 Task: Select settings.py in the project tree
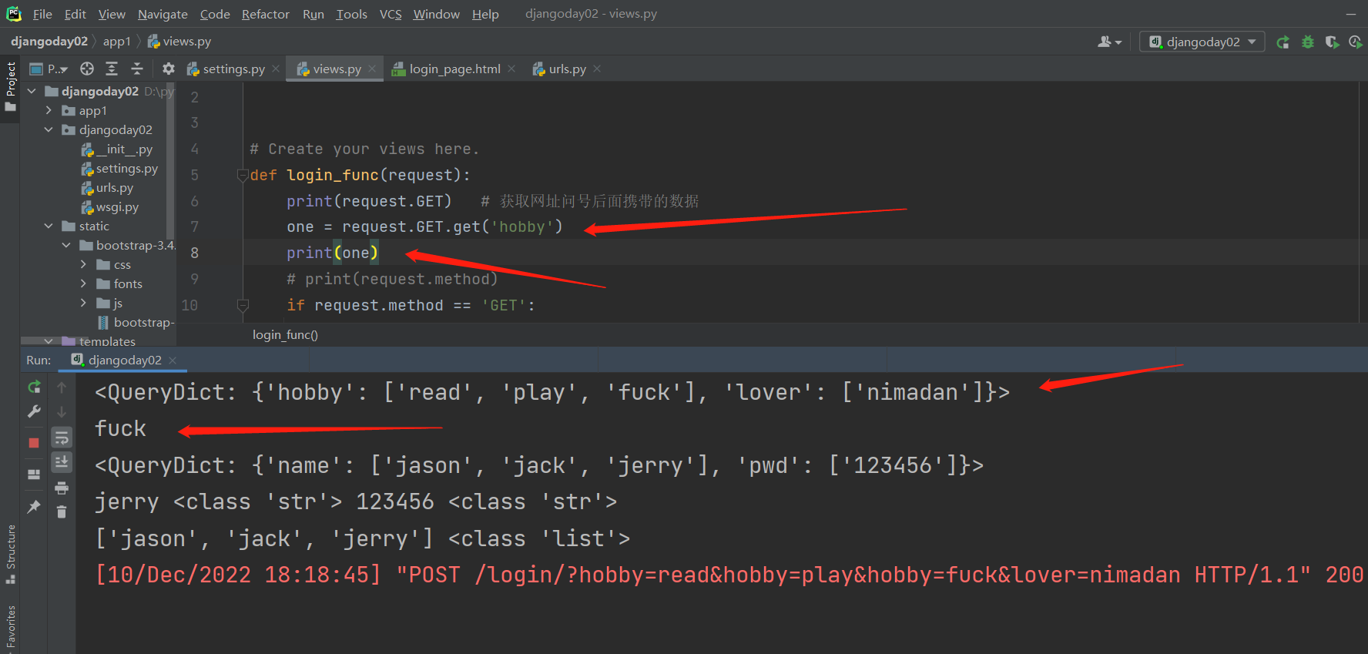119,168
